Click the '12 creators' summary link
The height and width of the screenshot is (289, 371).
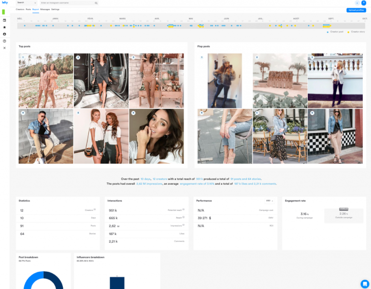point(160,179)
